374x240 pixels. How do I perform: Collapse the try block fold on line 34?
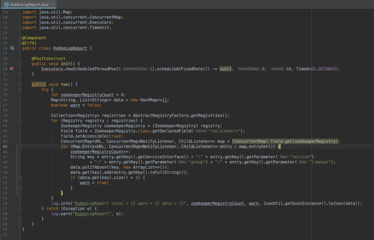coord(20,90)
